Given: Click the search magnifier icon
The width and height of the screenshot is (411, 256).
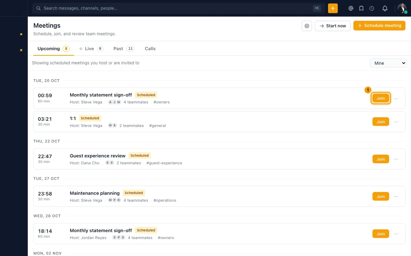Looking at the screenshot, I should coord(38,8).
